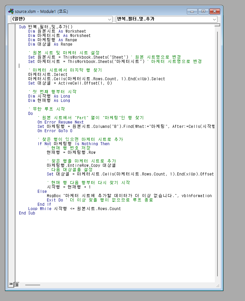This screenshot has height=301, width=245.
Task: Click 'Dim 현재행 As Long' line
Action: [49, 101]
